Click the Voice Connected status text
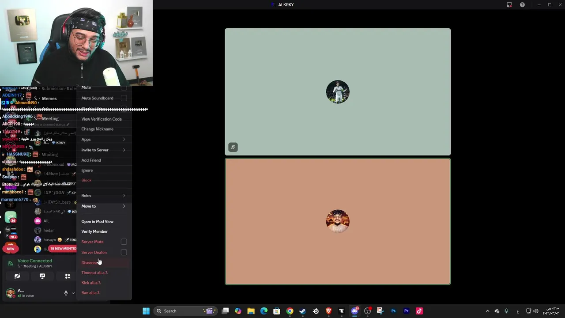The image size is (565, 318). 34,261
